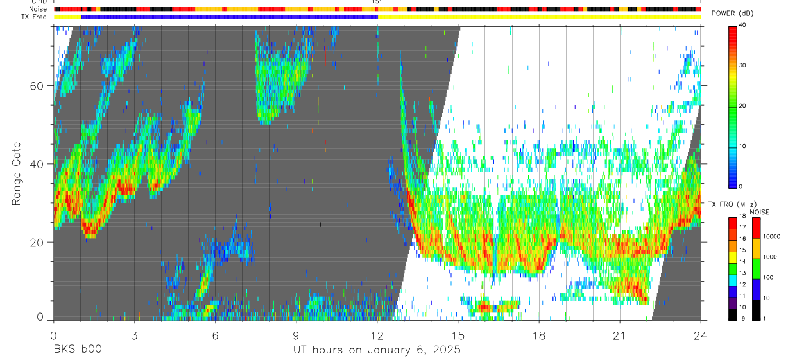The height and width of the screenshot is (363, 788).
Task: Click the x-axis tick label "9"
Action: pyautogui.click(x=296, y=335)
